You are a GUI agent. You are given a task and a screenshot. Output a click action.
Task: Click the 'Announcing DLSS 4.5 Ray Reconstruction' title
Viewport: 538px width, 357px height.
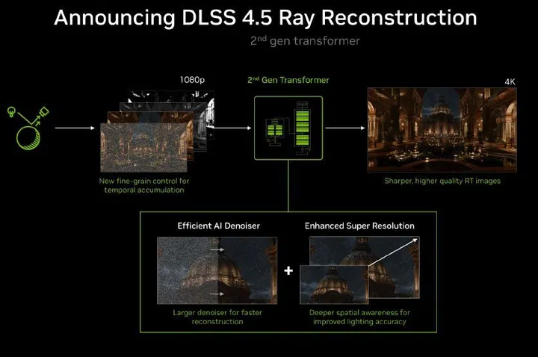265,18
